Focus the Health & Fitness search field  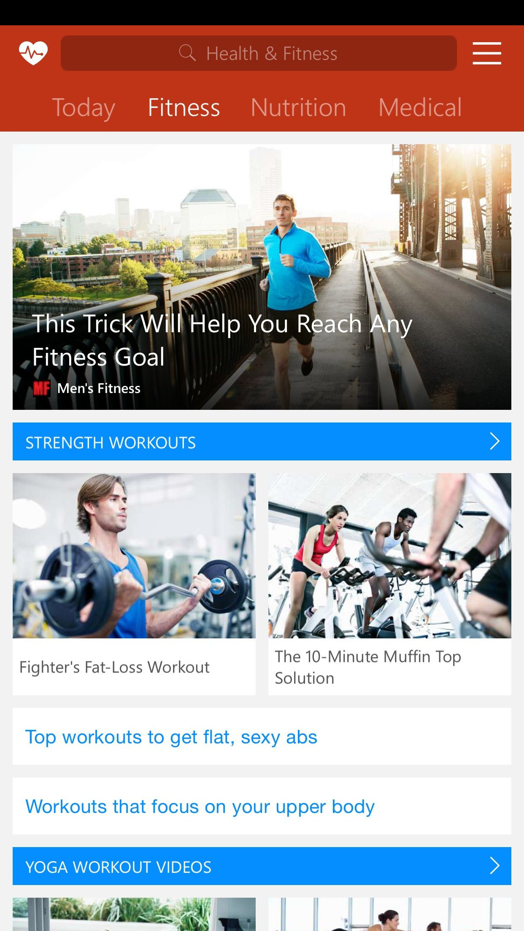259,53
